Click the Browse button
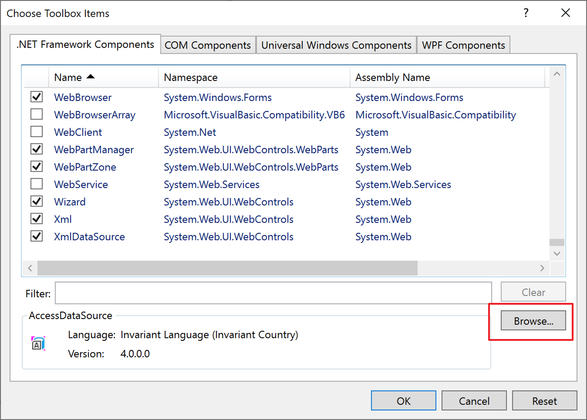The height and width of the screenshot is (420, 587). coord(533,320)
